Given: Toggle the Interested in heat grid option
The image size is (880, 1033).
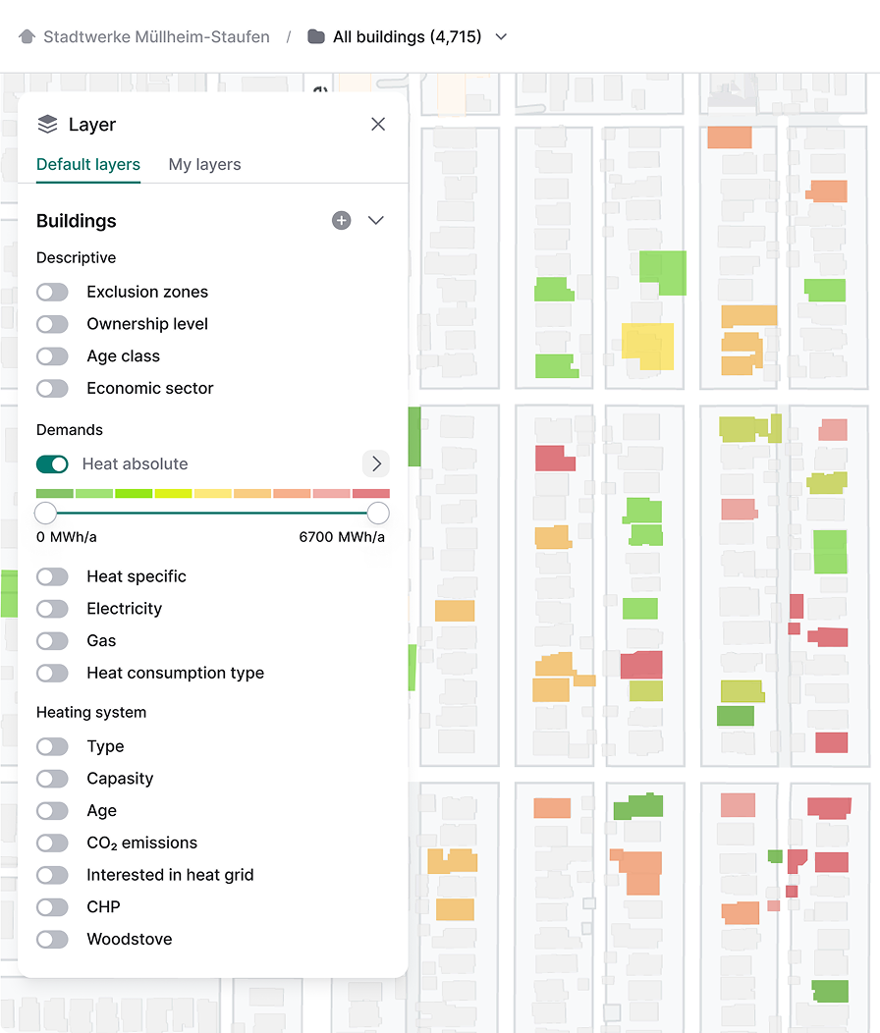Looking at the screenshot, I should click(x=52, y=875).
